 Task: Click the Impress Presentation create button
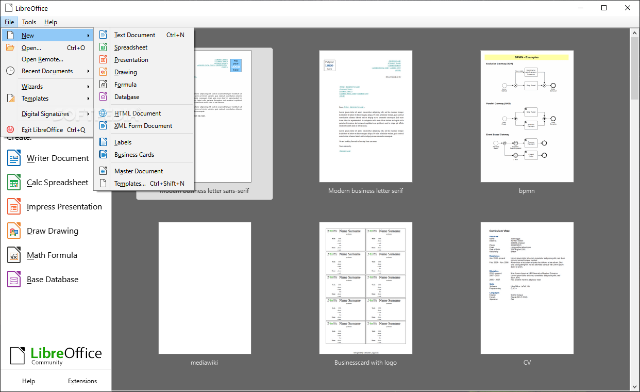point(55,207)
